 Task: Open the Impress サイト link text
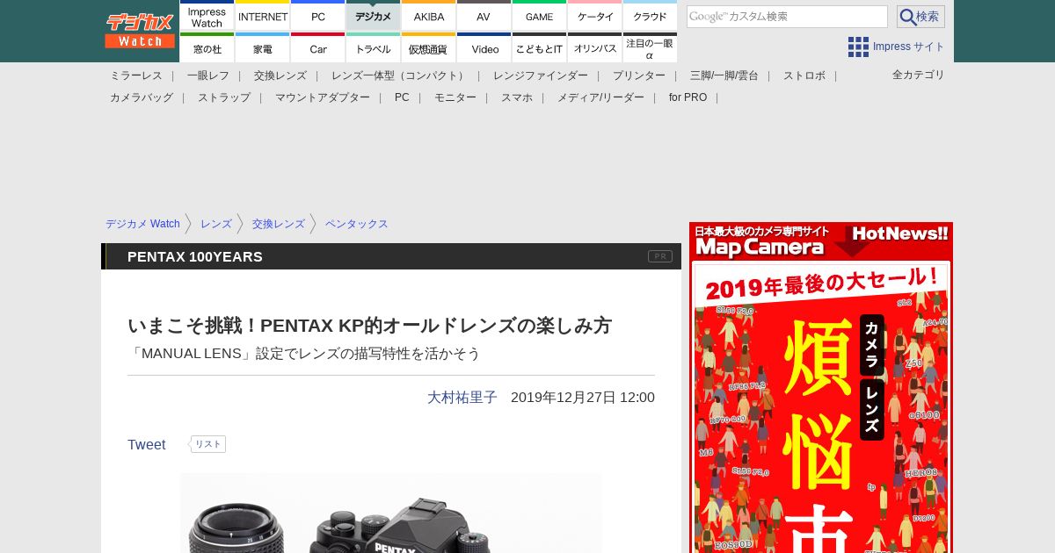[x=908, y=47]
